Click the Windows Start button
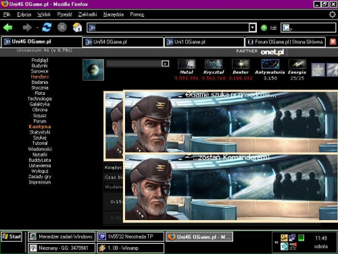 [11, 236]
